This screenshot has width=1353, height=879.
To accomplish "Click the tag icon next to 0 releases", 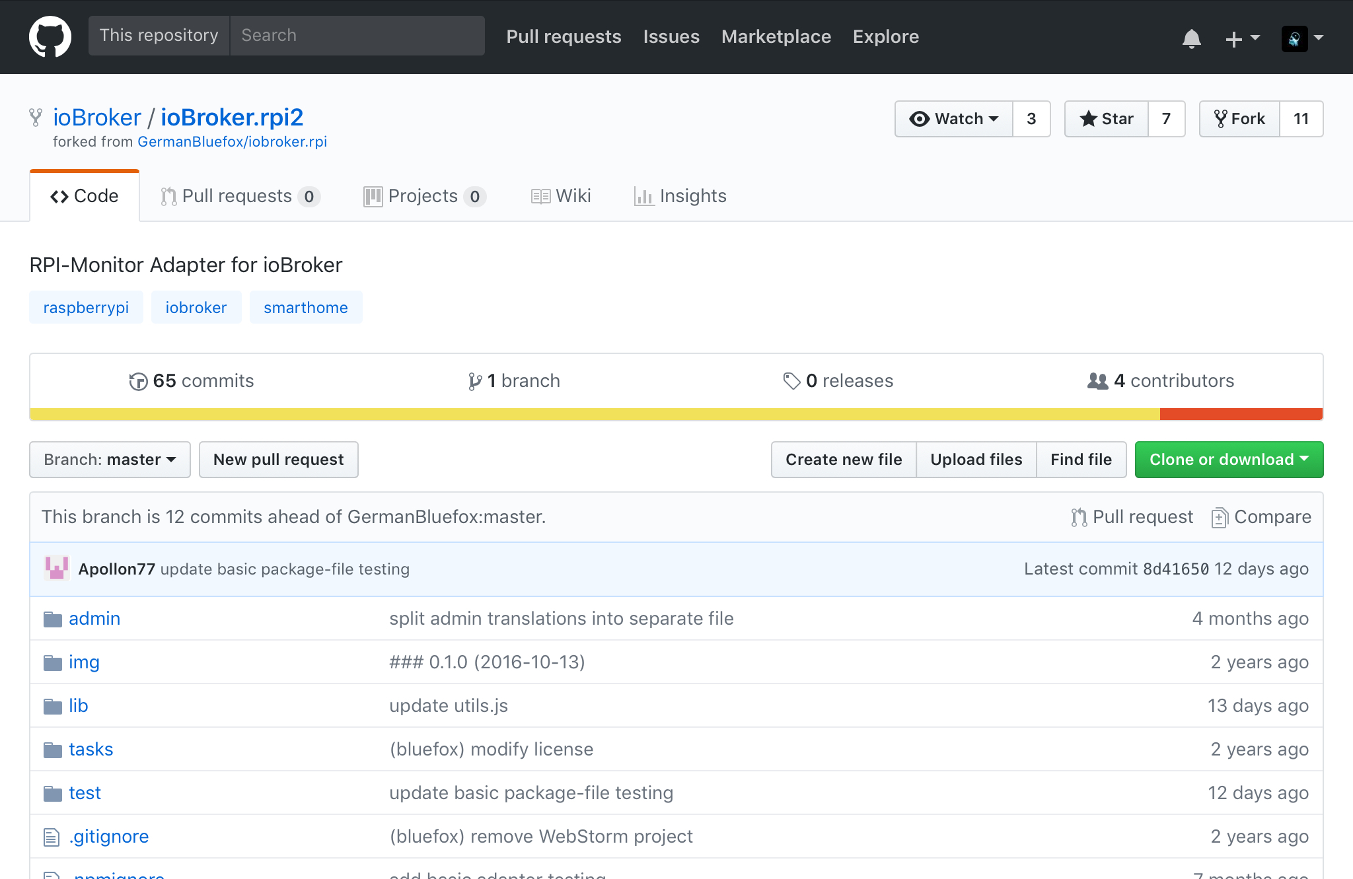I will coord(791,381).
